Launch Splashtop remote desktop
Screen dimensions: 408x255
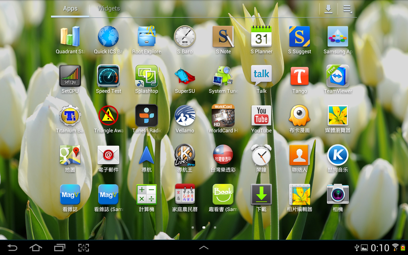coord(147,76)
